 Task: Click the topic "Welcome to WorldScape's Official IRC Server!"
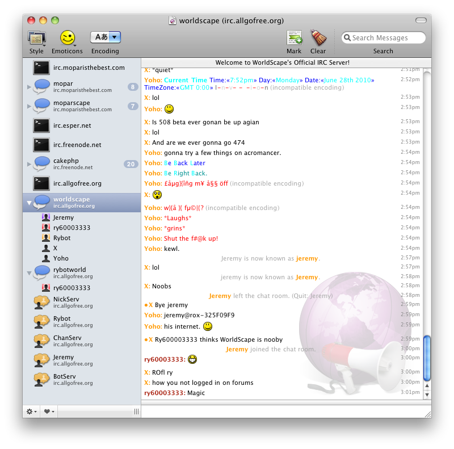point(283,62)
